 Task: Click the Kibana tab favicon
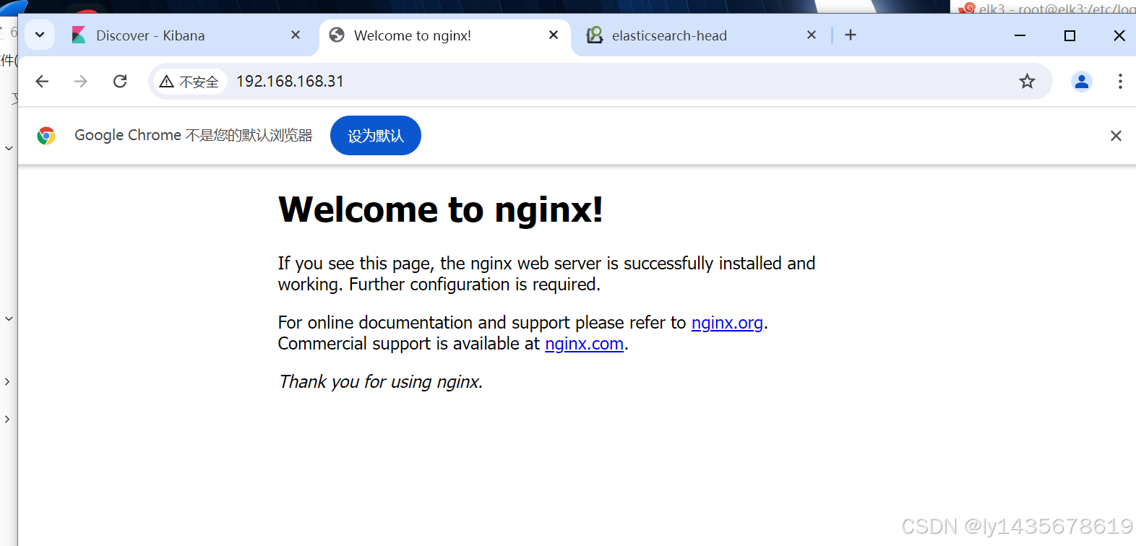(79, 35)
